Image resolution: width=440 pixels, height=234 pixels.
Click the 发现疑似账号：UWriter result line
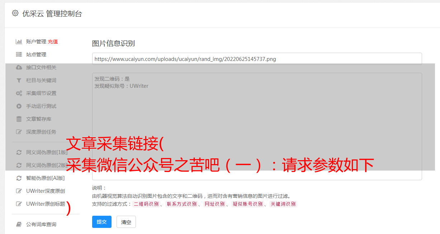[x=122, y=86]
